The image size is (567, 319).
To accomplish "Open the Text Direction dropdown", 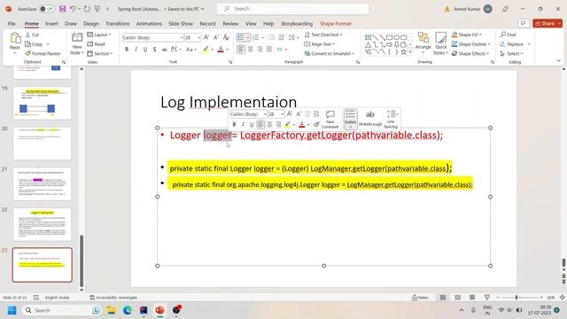I will [x=323, y=35].
